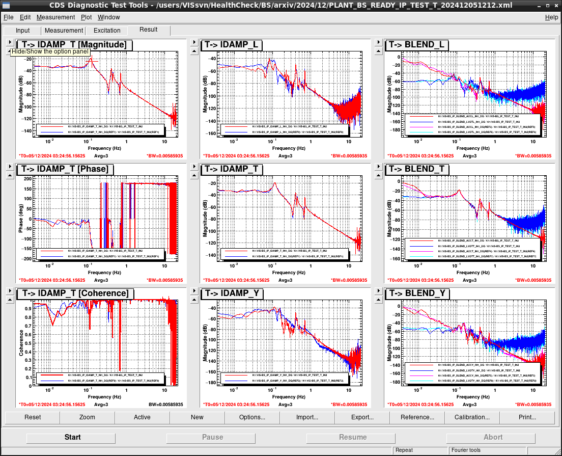Screen dimensions: 562x456
Task: Expand up-arrow beside T-> IDAMP_L plot
Action: point(194,51)
